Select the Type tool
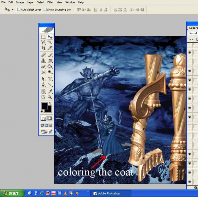This screenshot has width=198, height=197. 50,79
